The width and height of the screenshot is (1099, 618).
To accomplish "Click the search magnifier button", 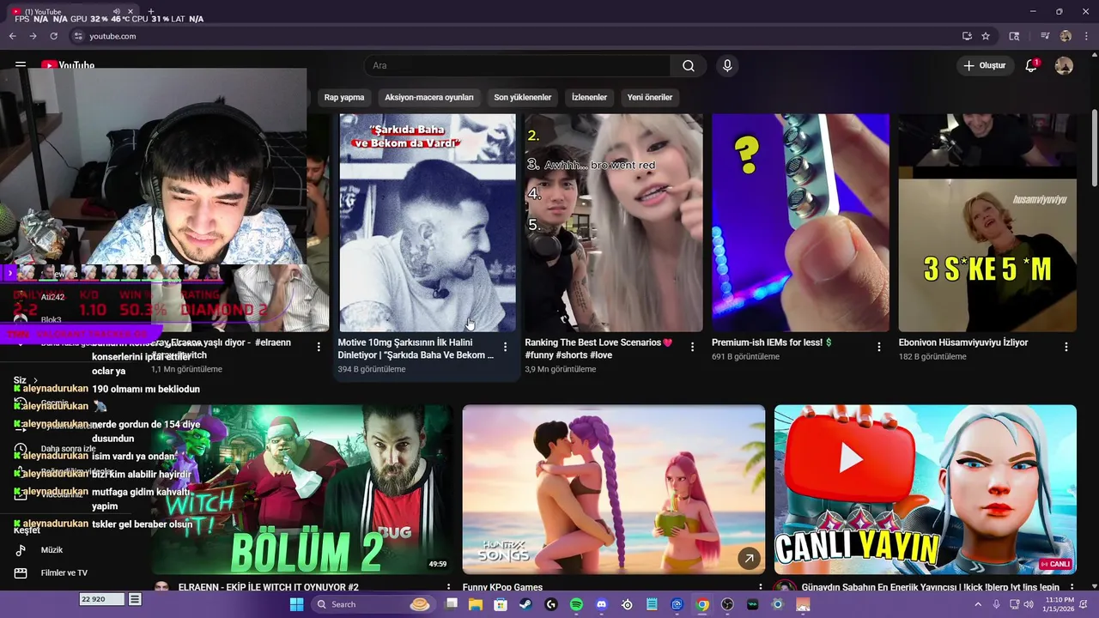I will point(689,66).
